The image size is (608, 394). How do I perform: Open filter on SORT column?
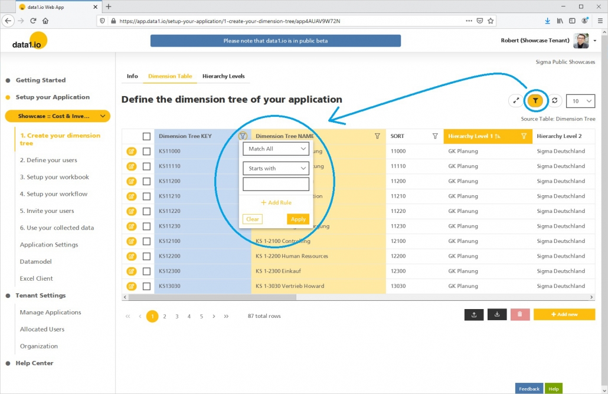435,136
